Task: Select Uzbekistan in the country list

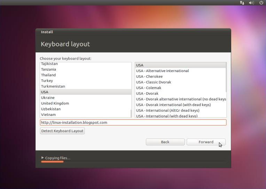Action: 86,109
